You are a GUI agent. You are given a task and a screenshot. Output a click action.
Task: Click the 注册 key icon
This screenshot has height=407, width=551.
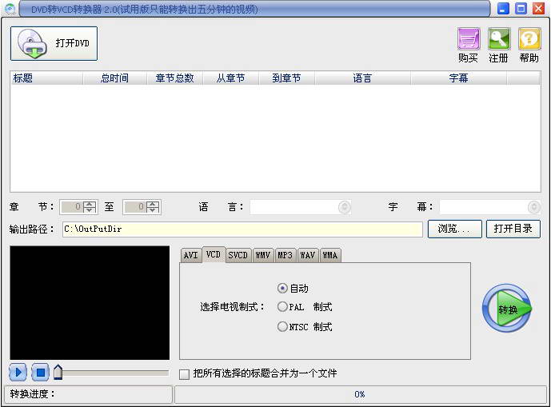[499, 39]
